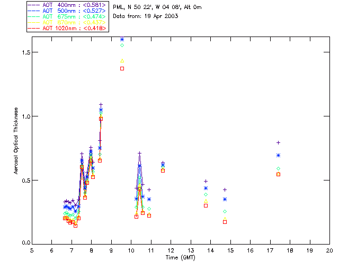
Task: Click the blue asterisk marker near 17.4h
Action: 279,156
